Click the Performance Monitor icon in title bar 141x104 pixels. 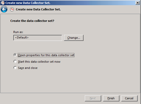click(x=3, y=3)
